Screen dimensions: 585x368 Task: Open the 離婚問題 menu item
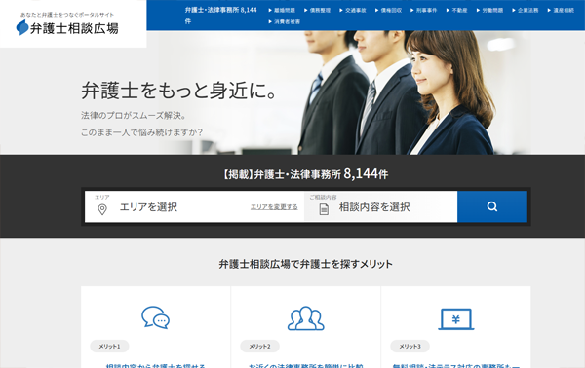[282, 11]
